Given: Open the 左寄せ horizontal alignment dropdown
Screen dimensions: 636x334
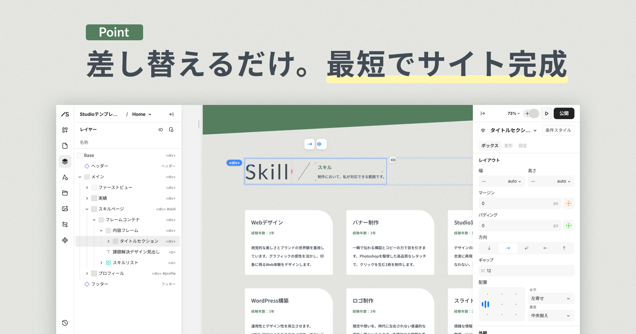Looking at the screenshot, I should (551, 299).
